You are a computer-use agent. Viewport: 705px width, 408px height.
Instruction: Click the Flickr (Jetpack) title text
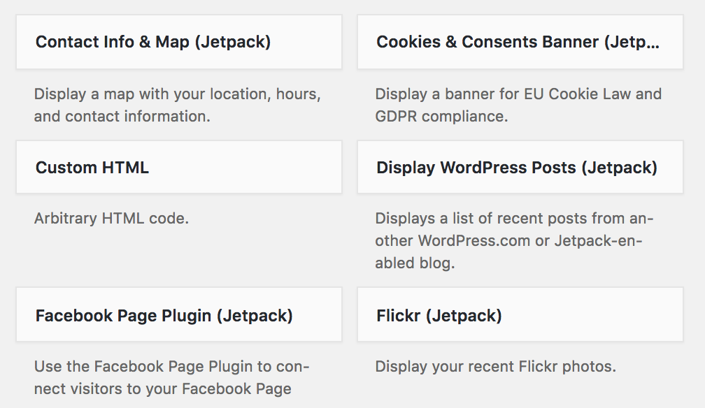coord(439,316)
